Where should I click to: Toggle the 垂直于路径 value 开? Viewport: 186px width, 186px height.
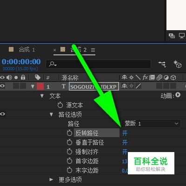[x=125, y=142]
